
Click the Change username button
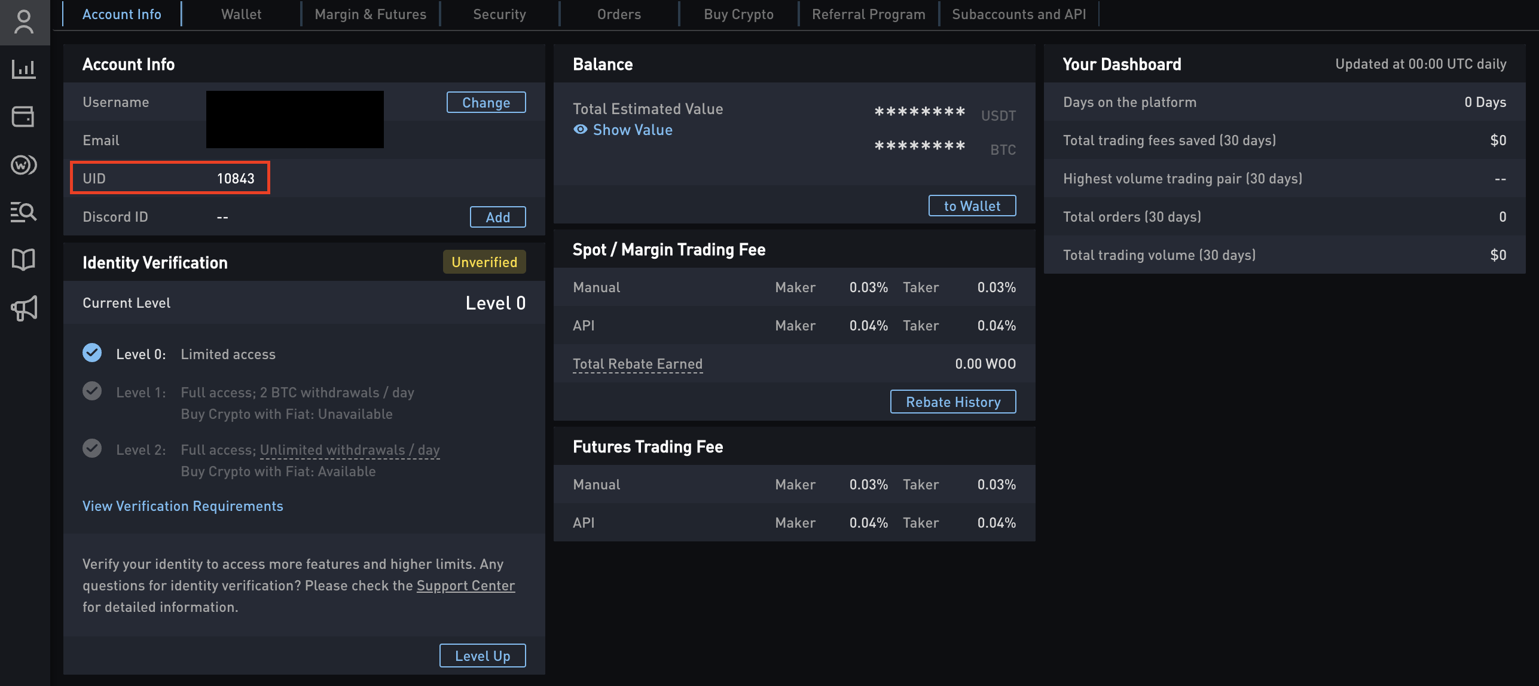coord(486,102)
